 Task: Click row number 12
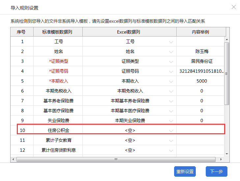click(22, 150)
